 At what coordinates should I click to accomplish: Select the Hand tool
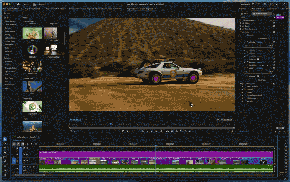point(5,175)
